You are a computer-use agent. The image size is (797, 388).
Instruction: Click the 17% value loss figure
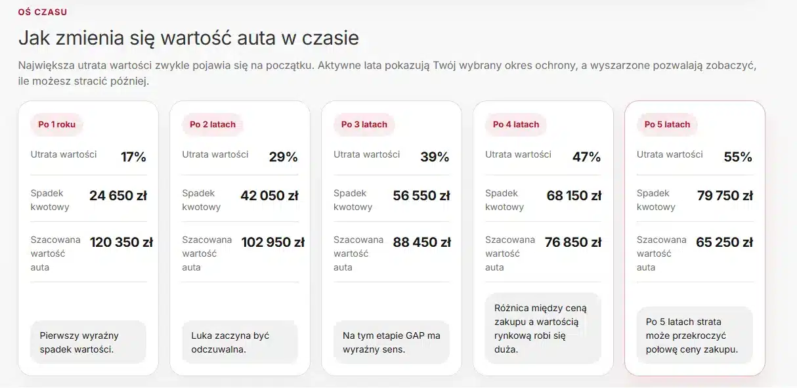coord(133,157)
